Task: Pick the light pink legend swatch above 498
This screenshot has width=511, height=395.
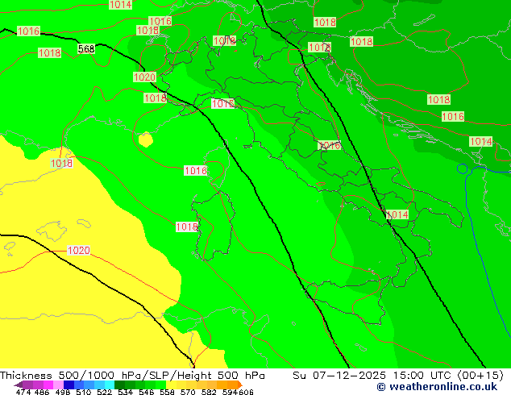Action: (x=59, y=385)
